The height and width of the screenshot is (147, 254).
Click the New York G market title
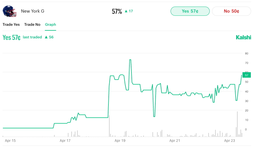point(33,11)
